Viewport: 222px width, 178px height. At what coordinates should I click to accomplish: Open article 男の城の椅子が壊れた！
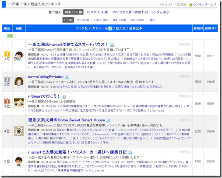53,138
